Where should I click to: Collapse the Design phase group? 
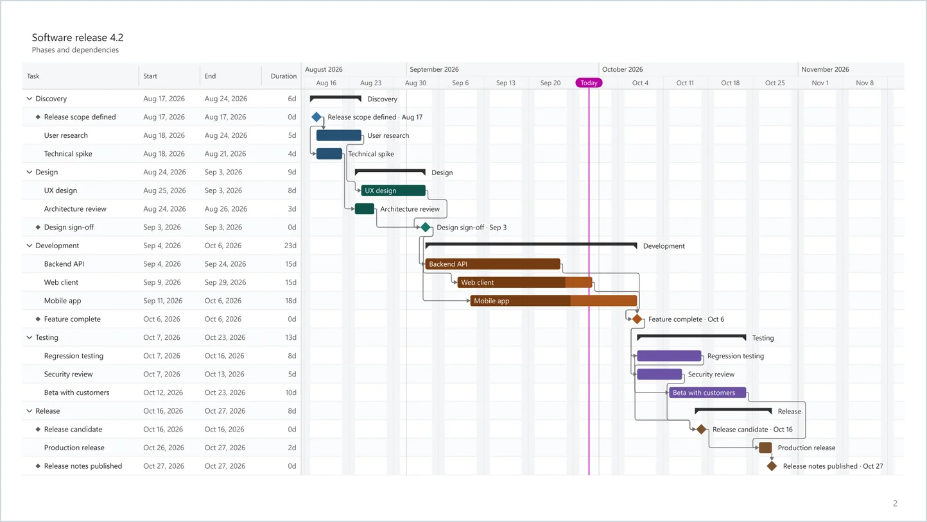[x=30, y=173]
